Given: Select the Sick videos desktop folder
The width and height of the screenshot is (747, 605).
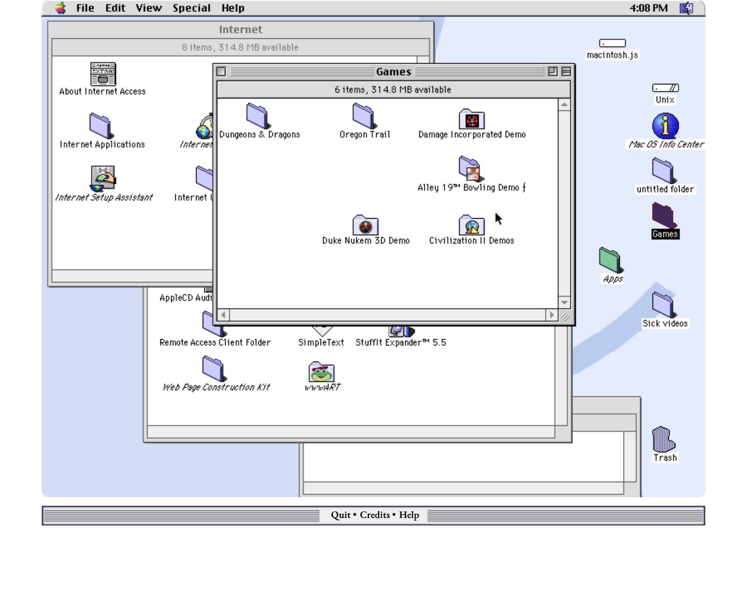Looking at the screenshot, I should coord(663,305).
